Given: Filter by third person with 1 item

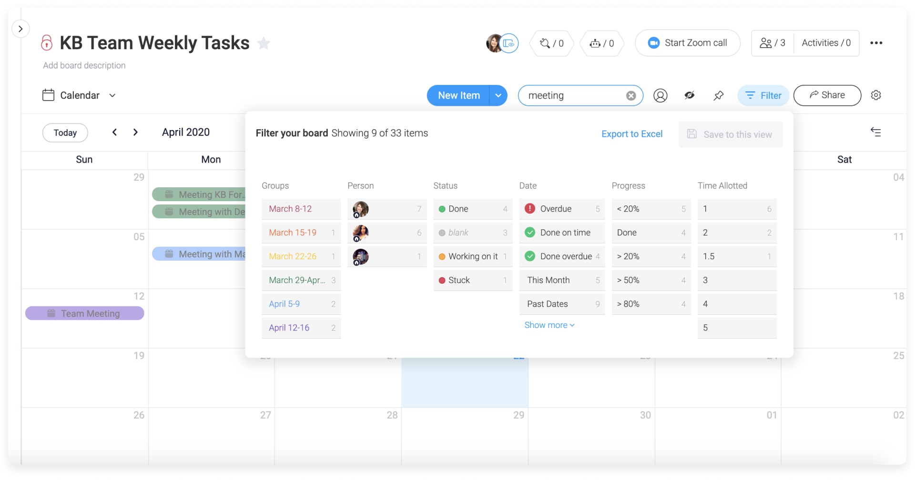Looking at the screenshot, I should pos(387,256).
